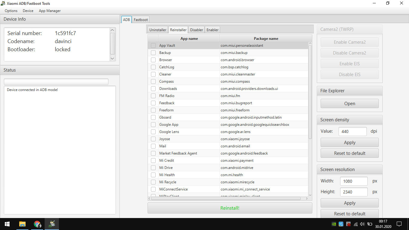Image resolution: width=409 pixels, height=230 pixels.
Task: Select the Freeform app row
Action: coord(228,110)
